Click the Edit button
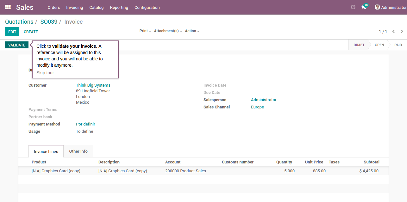This screenshot has width=407, height=202. (x=12, y=32)
